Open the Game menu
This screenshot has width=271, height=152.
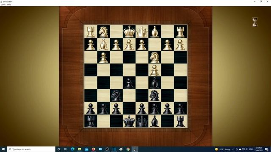coord(3,5)
